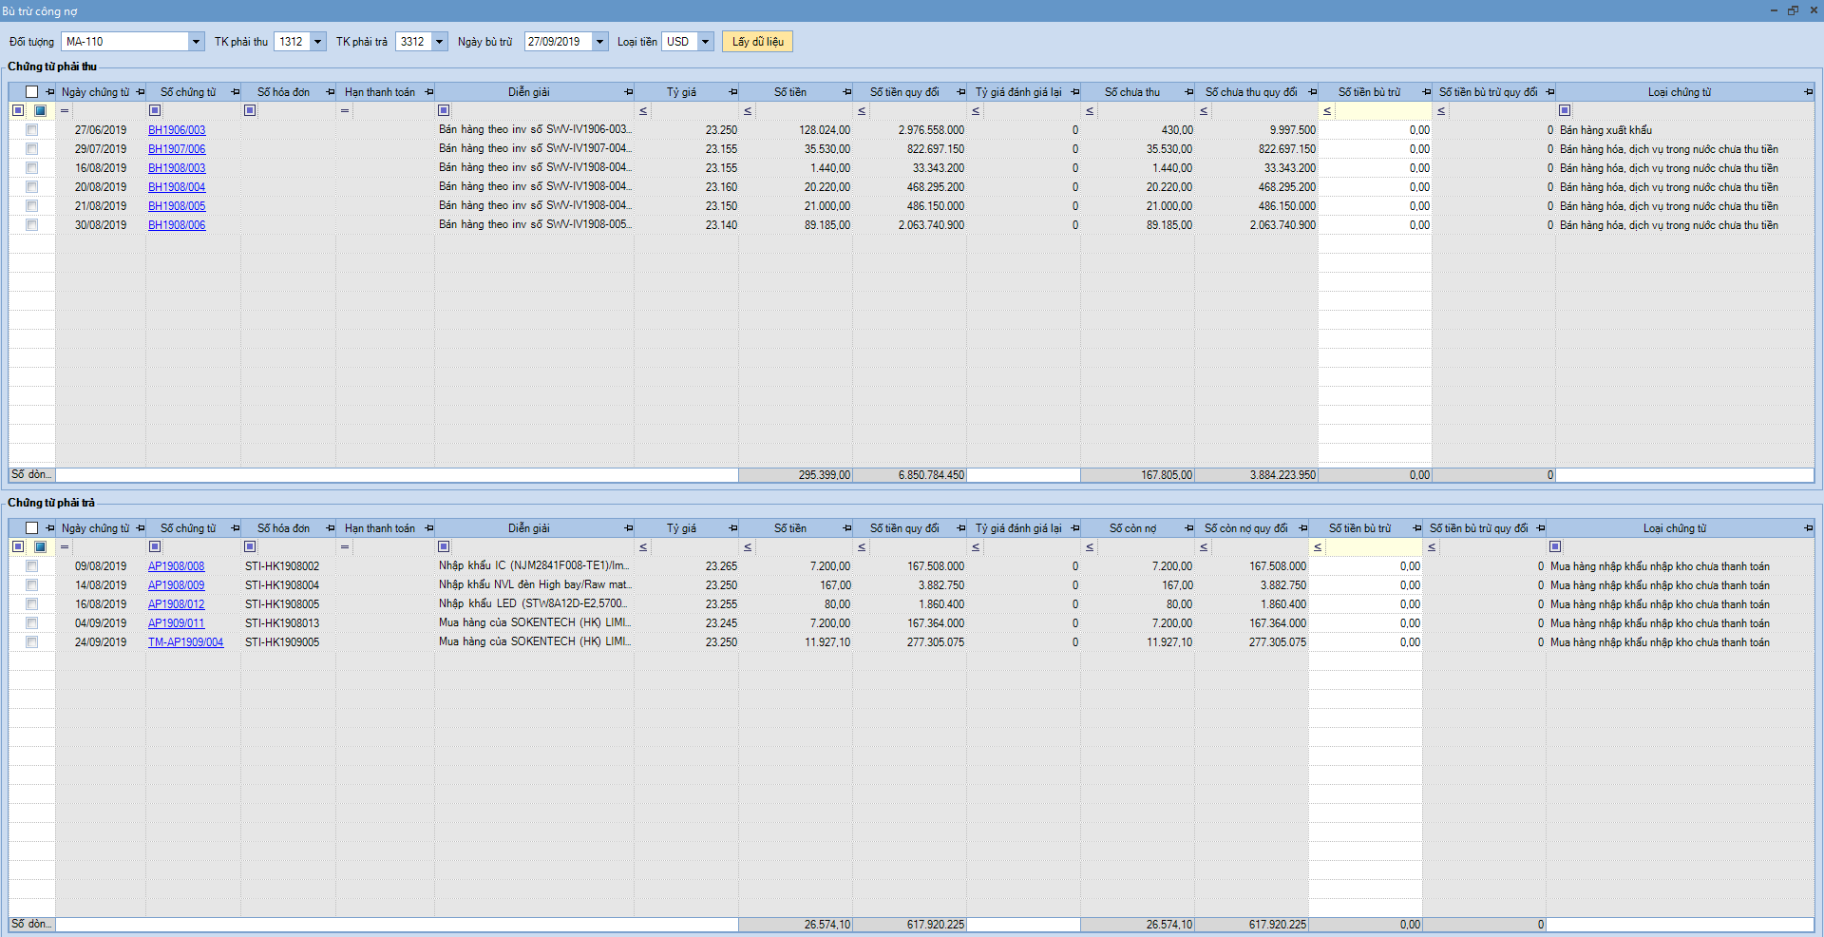This screenshot has height=937, width=1824.
Task: Click filter operator icon for receivables Số chứng từ
Action: 155,110
